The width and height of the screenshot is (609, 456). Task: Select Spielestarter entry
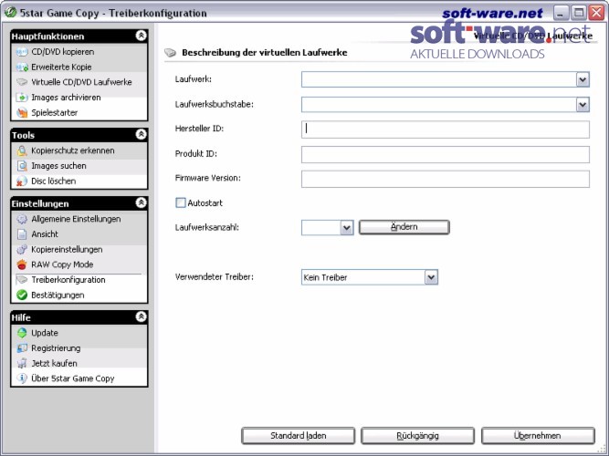[55, 112]
